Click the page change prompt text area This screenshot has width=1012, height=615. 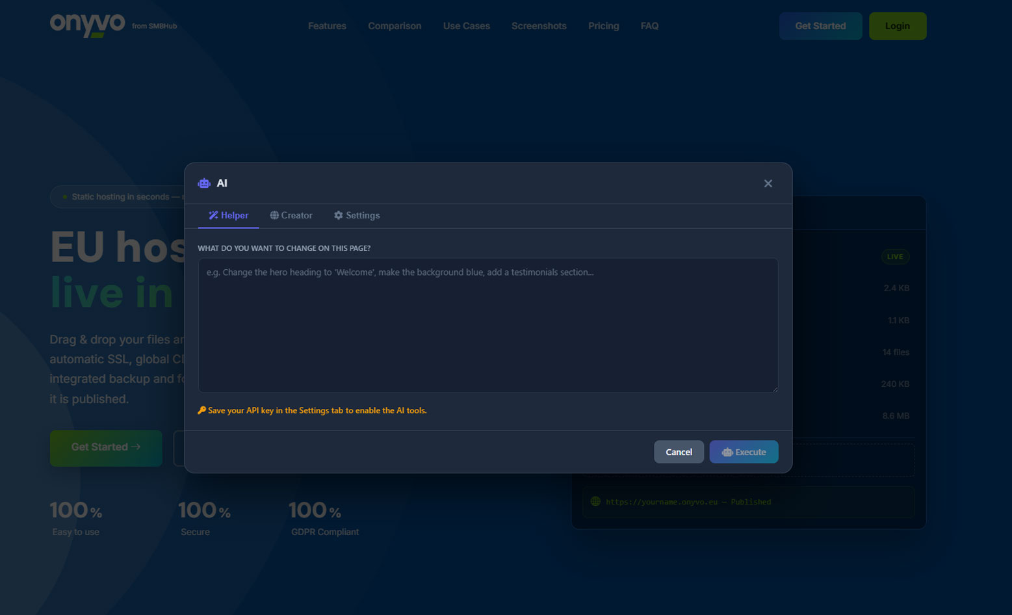click(488, 325)
